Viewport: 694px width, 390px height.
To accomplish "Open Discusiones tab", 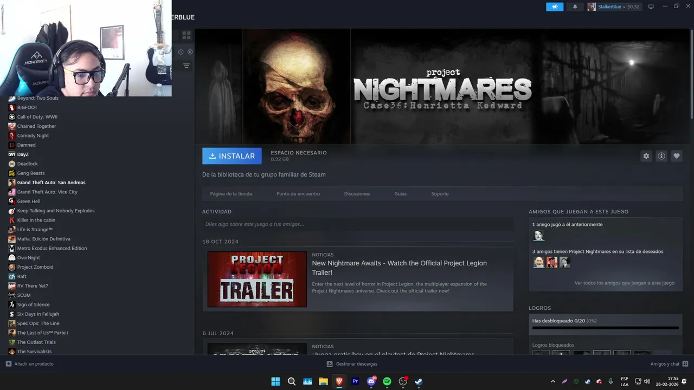I will tap(357, 193).
